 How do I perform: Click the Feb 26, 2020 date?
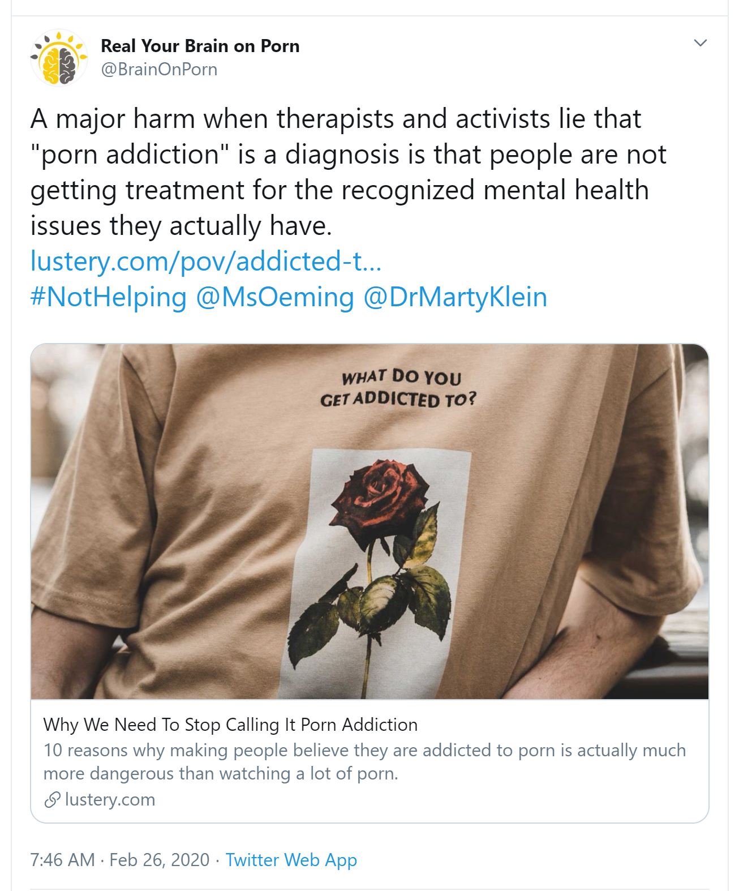tap(160, 860)
